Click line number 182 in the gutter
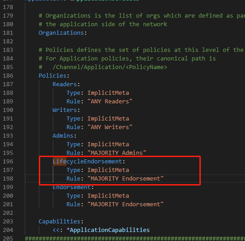Screen dimensions: 245x241 pos(8,42)
